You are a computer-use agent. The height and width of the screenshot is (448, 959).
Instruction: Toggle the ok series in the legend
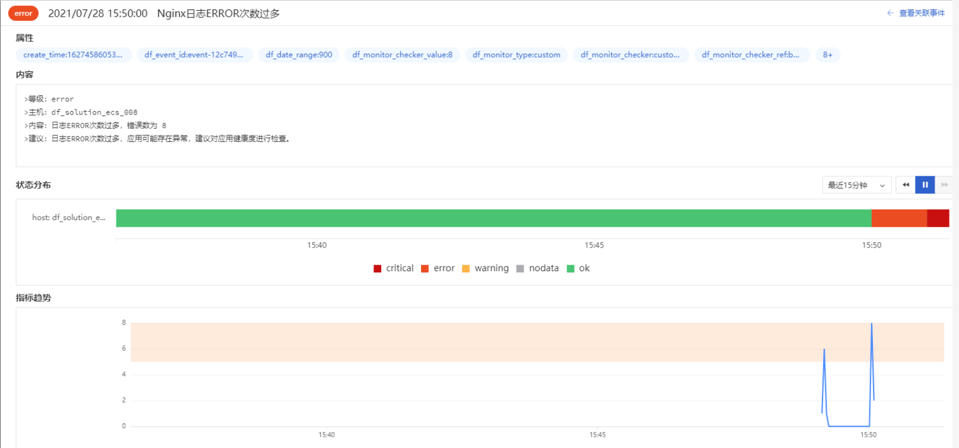click(578, 268)
